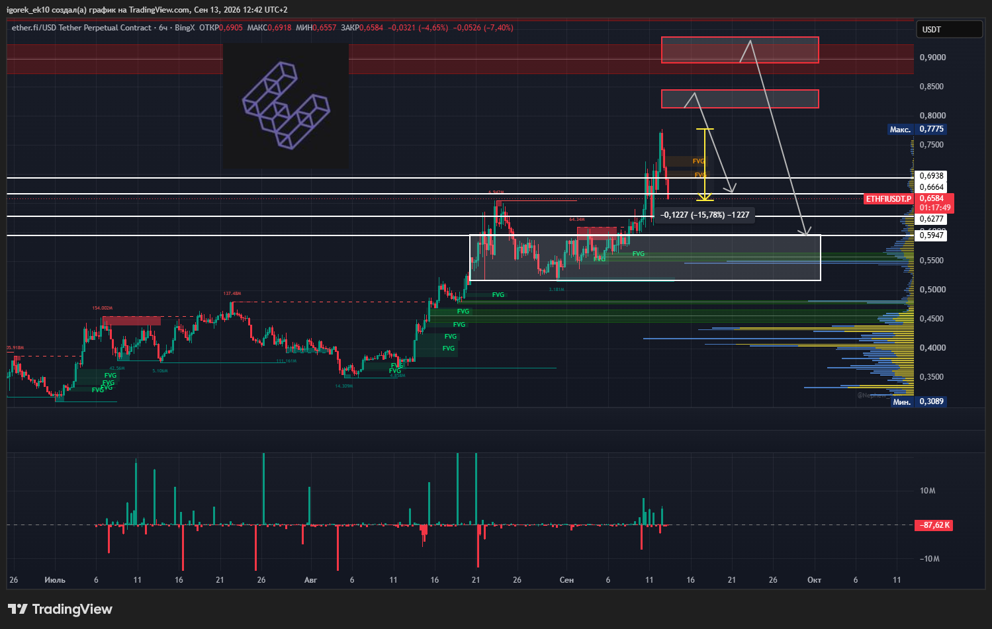
Task: Click the 154.002M liquidity level label
Action: 103,308
